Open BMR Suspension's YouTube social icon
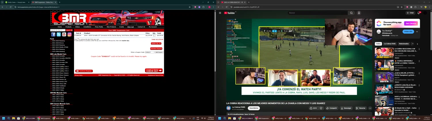 tap(64, 34)
